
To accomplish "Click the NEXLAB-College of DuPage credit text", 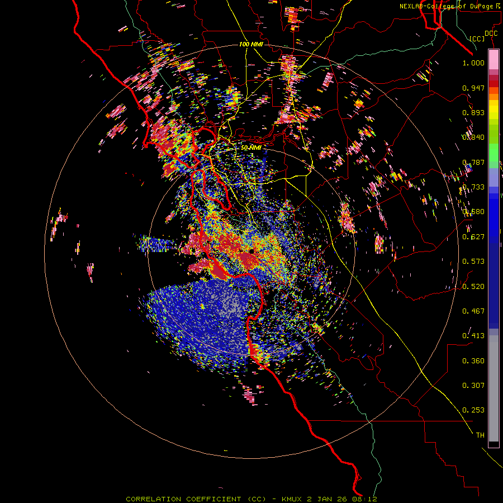I will 446,6.
